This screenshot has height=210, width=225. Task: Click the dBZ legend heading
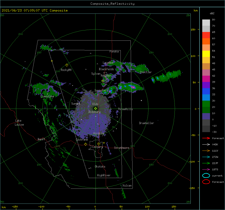tap(212, 13)
